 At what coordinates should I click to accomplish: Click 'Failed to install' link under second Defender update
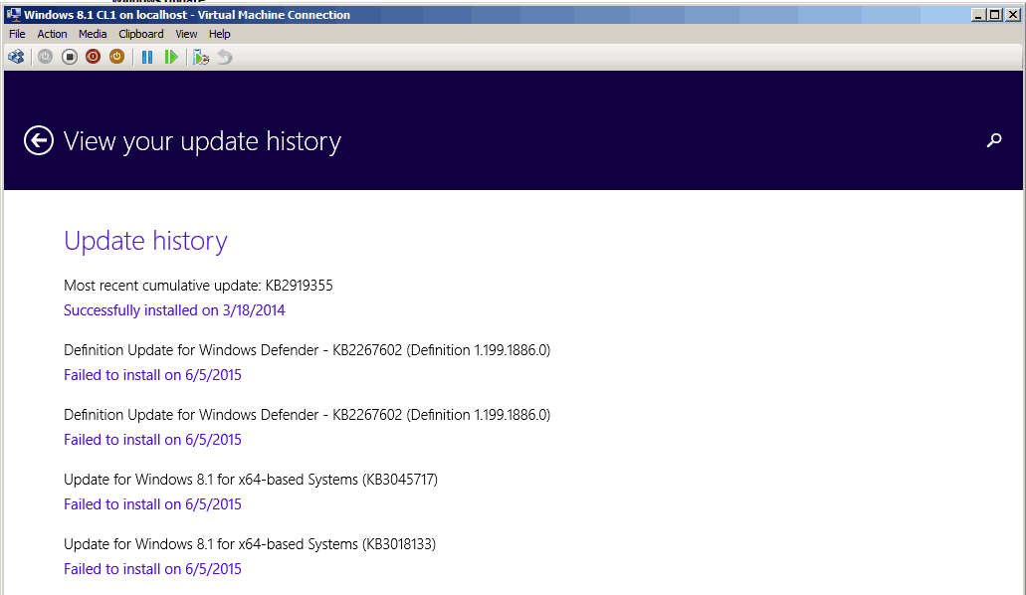pyautogui.click(x=152, y=440)
